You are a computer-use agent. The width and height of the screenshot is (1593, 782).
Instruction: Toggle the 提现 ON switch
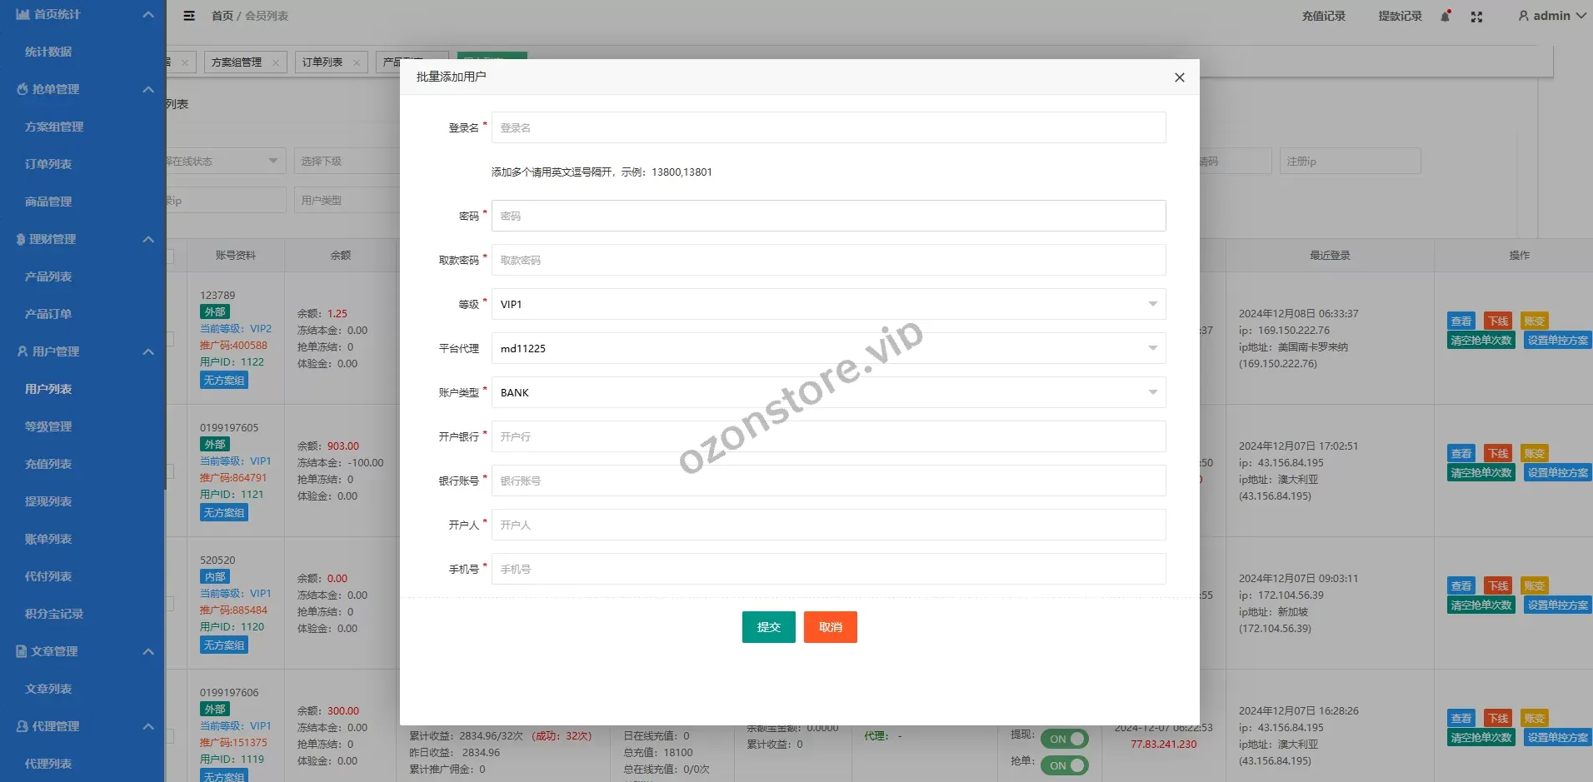pos(1064,739)
